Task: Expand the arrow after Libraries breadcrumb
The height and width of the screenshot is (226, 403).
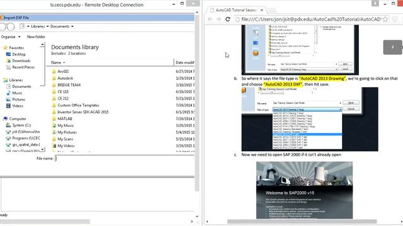Action: [48, 26]
